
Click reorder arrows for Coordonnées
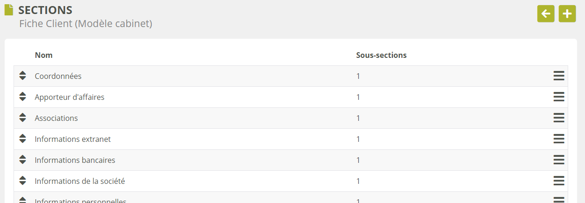(x=22, y=76)
